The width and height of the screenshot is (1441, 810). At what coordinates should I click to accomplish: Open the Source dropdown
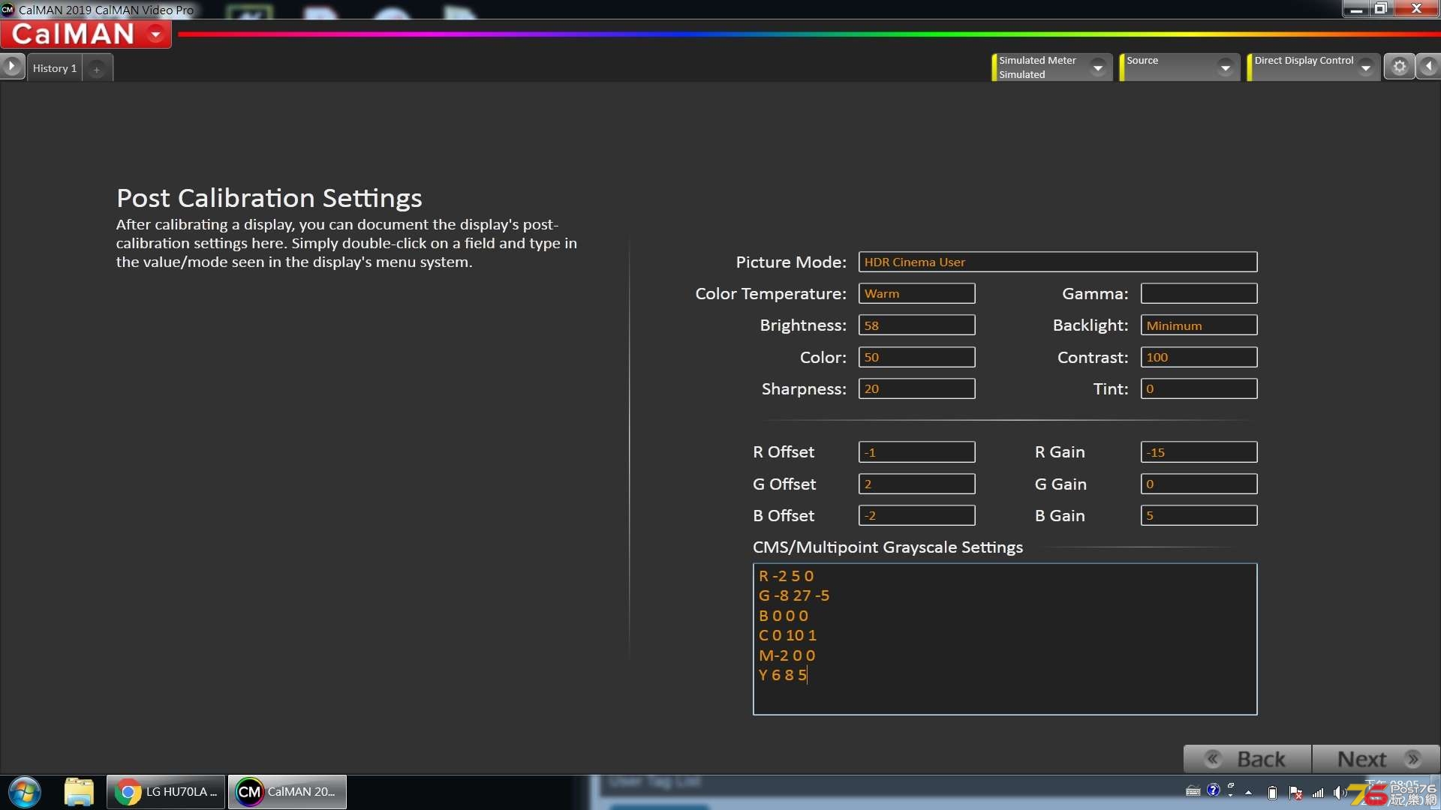[1226, 66]
